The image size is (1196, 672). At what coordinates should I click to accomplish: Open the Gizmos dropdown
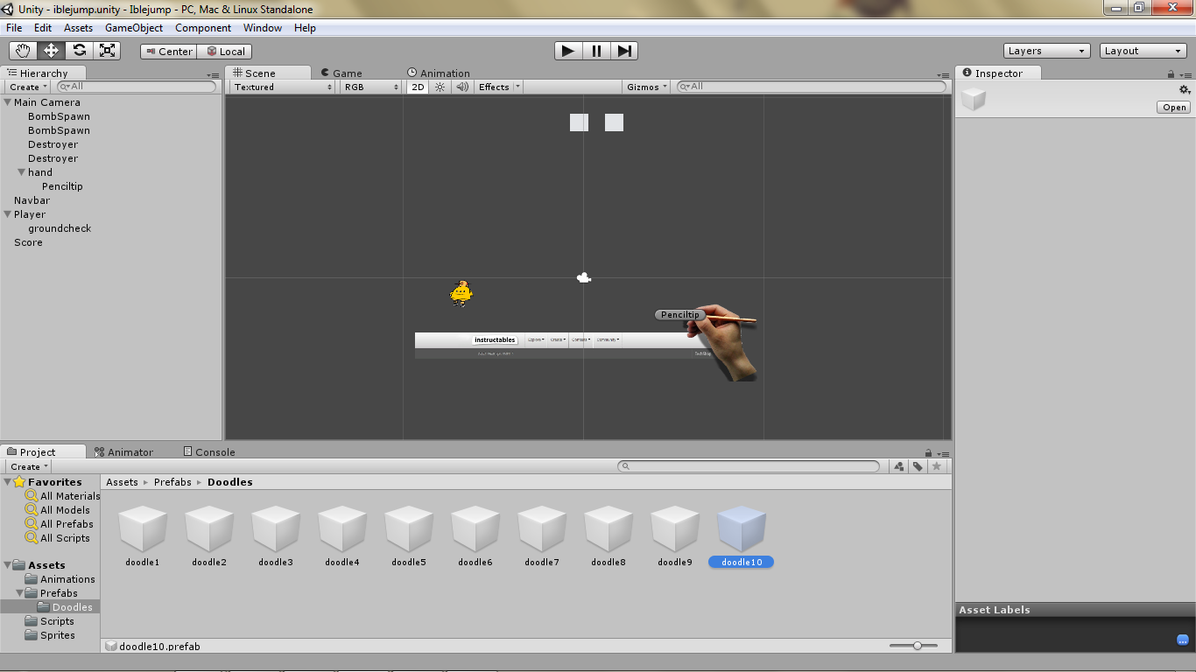(x=647, y=87)
